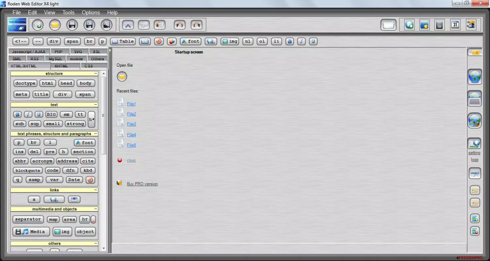Save file using the first floppy disk icon
Screen dimensions: 490x261
(x=72, y=25)
